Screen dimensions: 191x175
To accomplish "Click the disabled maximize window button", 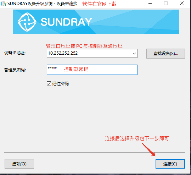I will (x=166, y=4).
